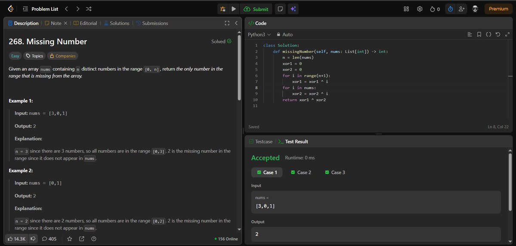This screenshot has width=516, height=246.
Task: Select the Case 3 result
Action: coord(335,172)
